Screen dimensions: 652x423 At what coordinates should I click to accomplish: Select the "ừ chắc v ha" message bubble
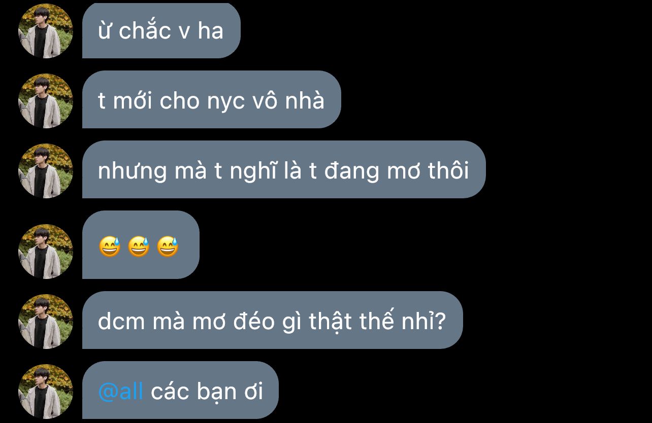click(161, 30)
